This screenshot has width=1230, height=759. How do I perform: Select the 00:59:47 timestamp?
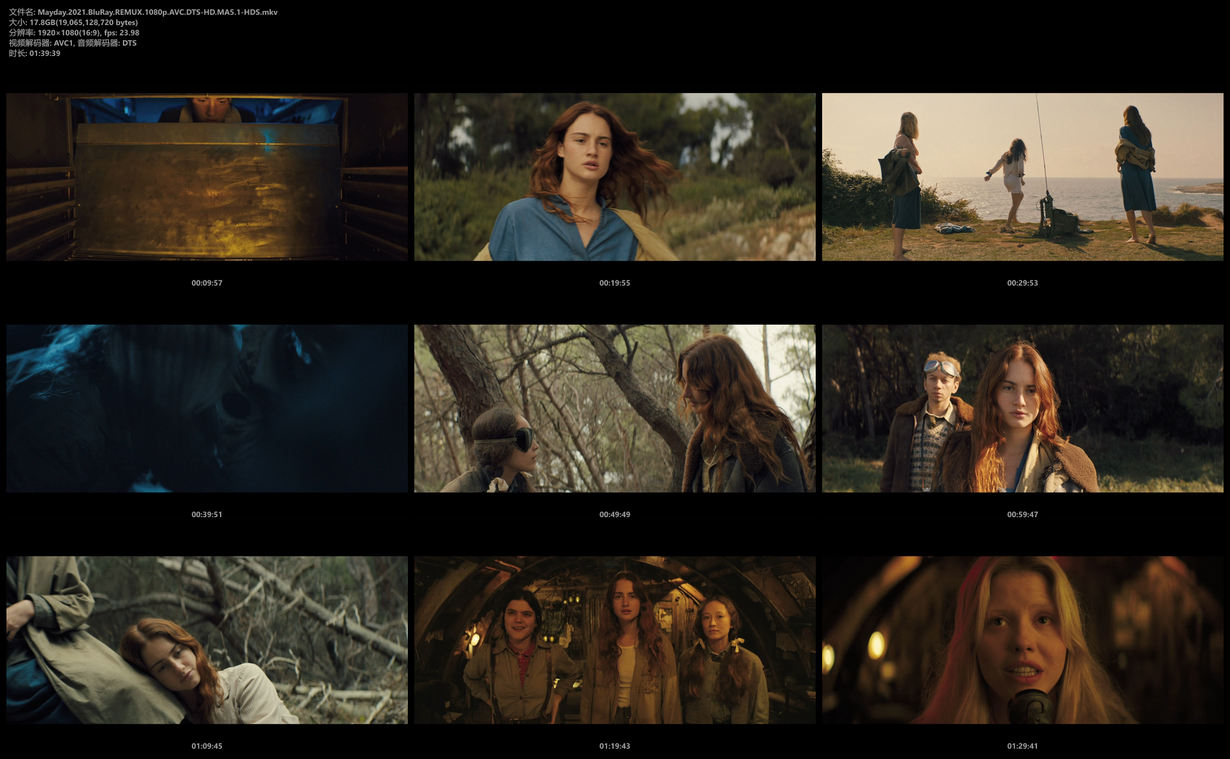coord(1022,515)
